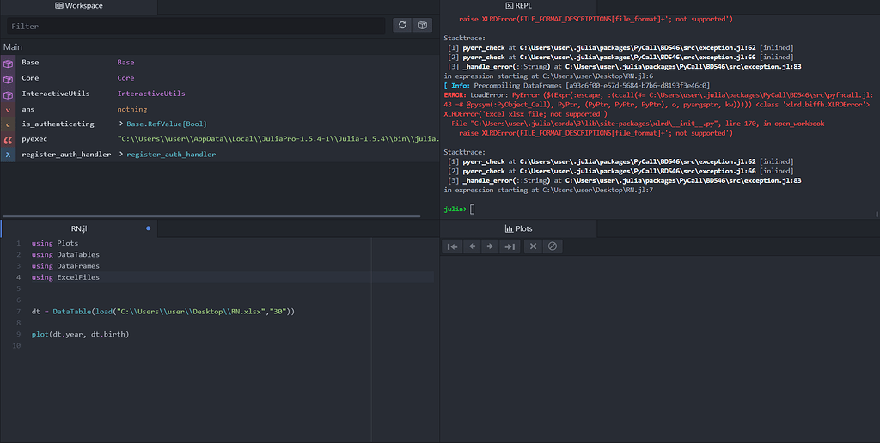Switch to the REPL tab
Screen dimensions: 880x443
click(518, 6)
